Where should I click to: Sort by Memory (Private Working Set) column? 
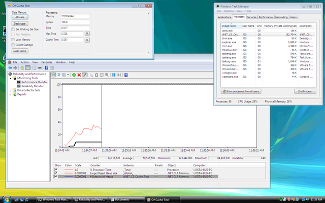point(280,26)
